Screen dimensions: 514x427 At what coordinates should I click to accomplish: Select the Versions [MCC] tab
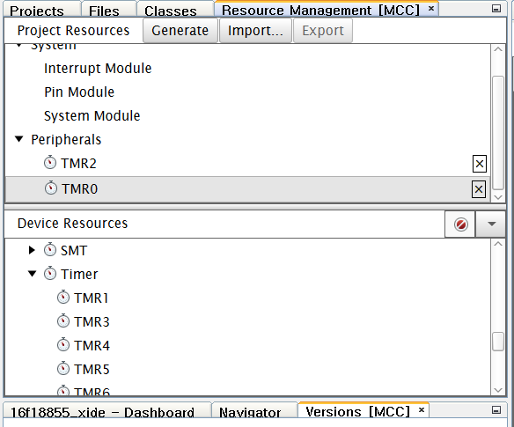coord(357,411)
